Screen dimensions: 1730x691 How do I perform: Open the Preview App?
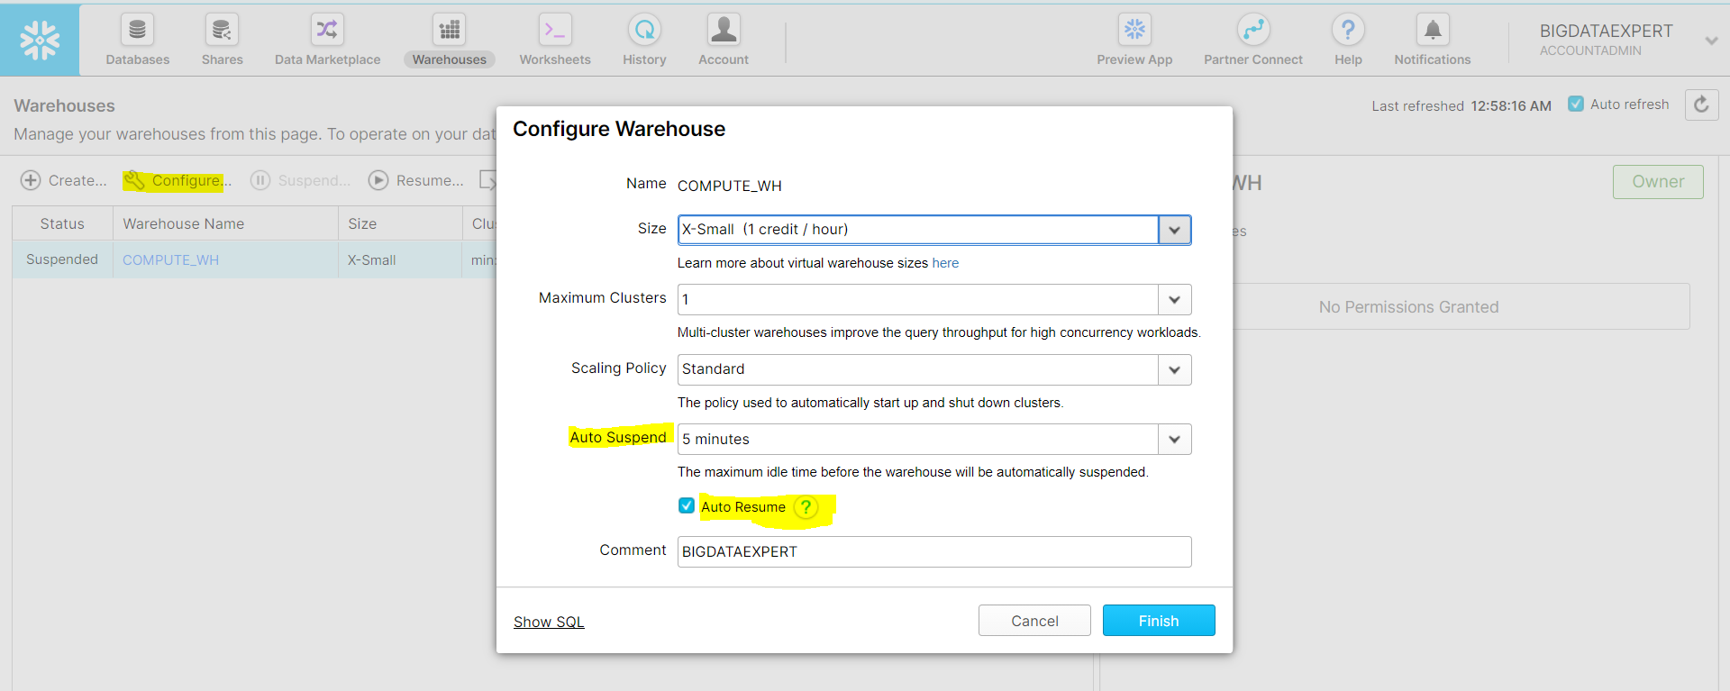pyautogui.click(x=1134, y=40)
